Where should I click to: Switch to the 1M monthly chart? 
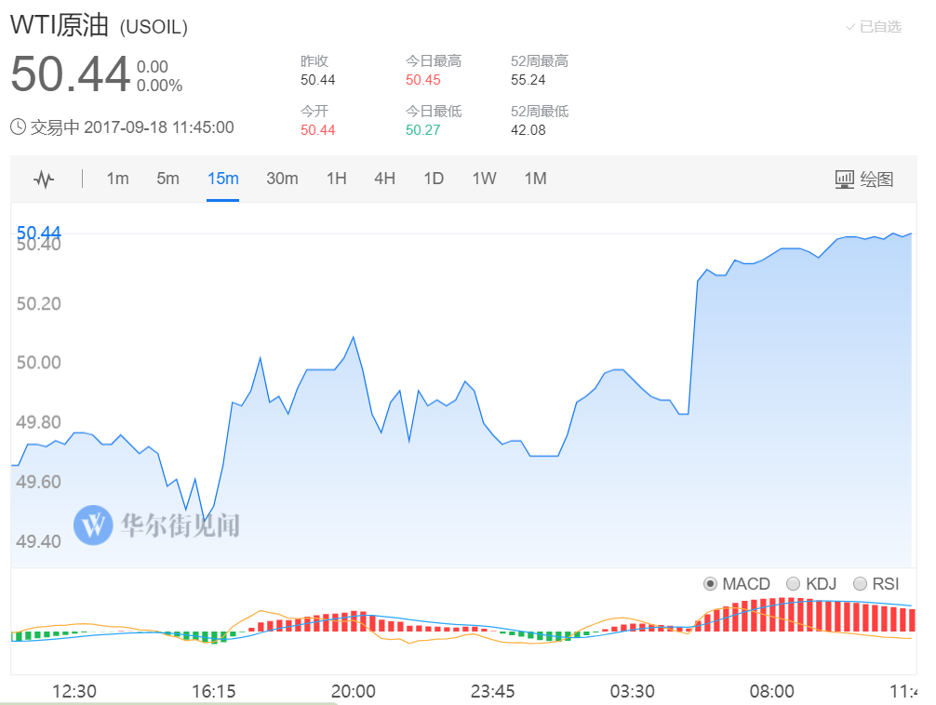pos(535,179)
